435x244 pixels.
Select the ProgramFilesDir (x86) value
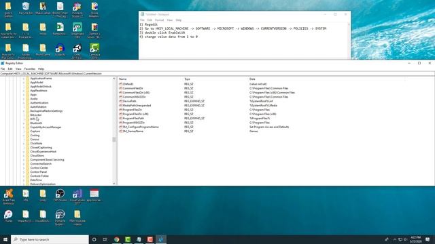[x=135, y=114]
